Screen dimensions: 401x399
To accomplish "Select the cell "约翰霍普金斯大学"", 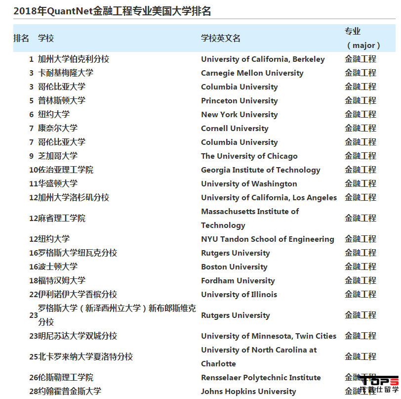I will coord(70,391).
